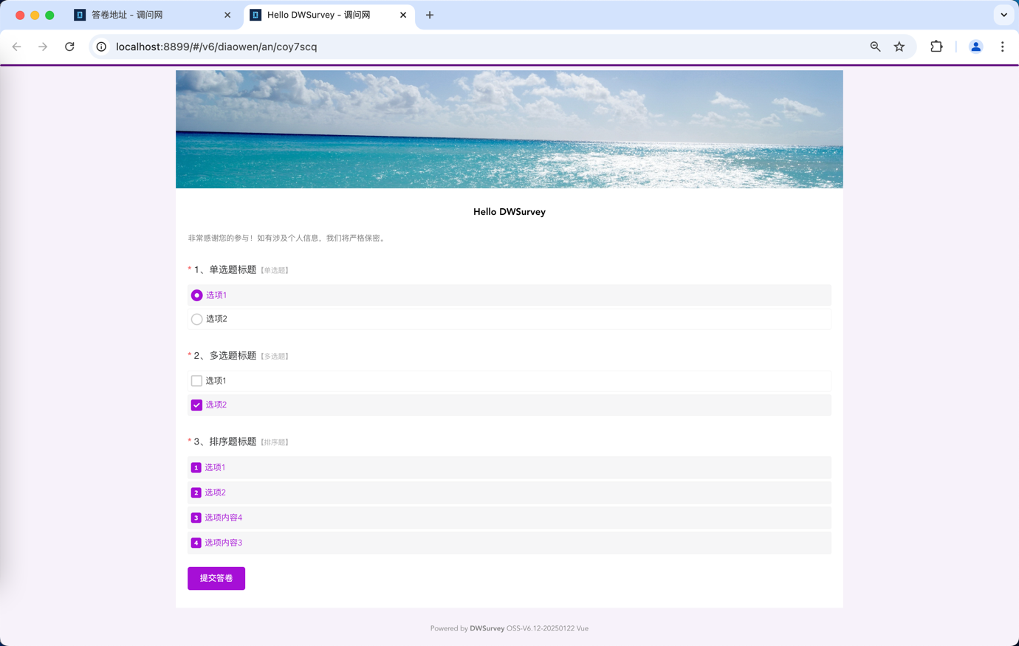Open a new browser tab

click(x=430, y=15)
